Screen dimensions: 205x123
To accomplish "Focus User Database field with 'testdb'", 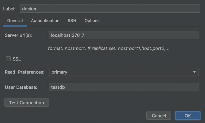I will point(124,87).
